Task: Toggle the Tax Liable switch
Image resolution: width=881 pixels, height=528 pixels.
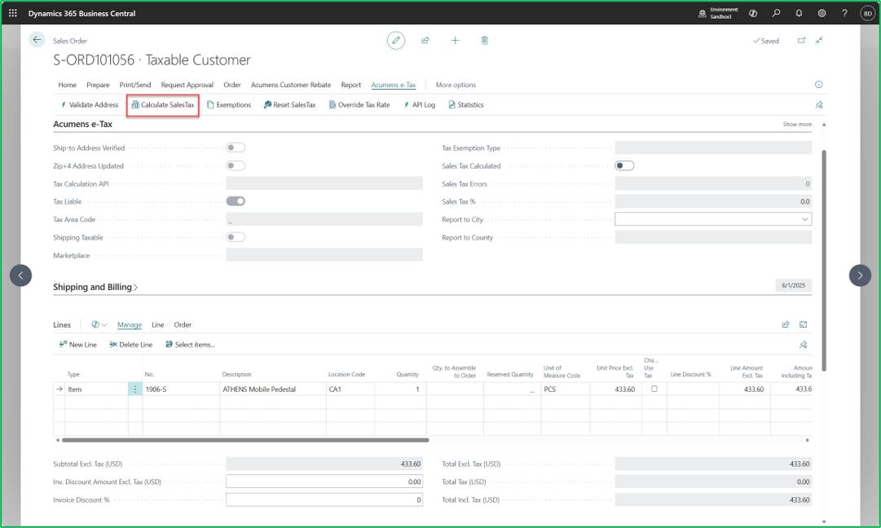Action: point(236,201)
